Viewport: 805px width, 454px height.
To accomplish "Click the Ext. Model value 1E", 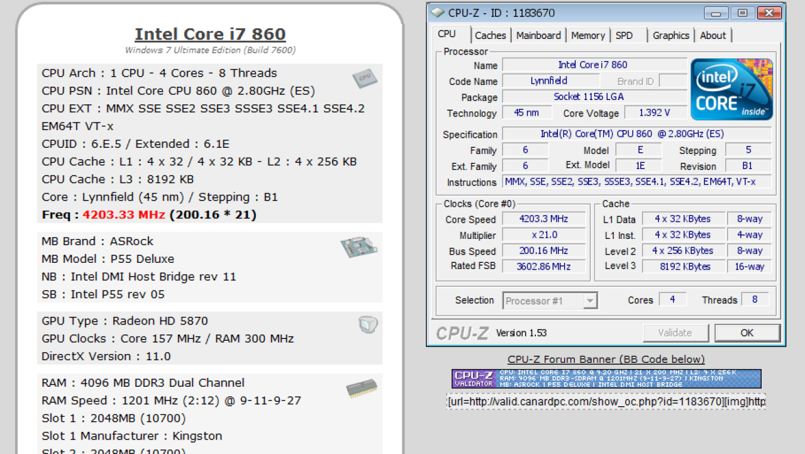I will click(x=638, y=165).
